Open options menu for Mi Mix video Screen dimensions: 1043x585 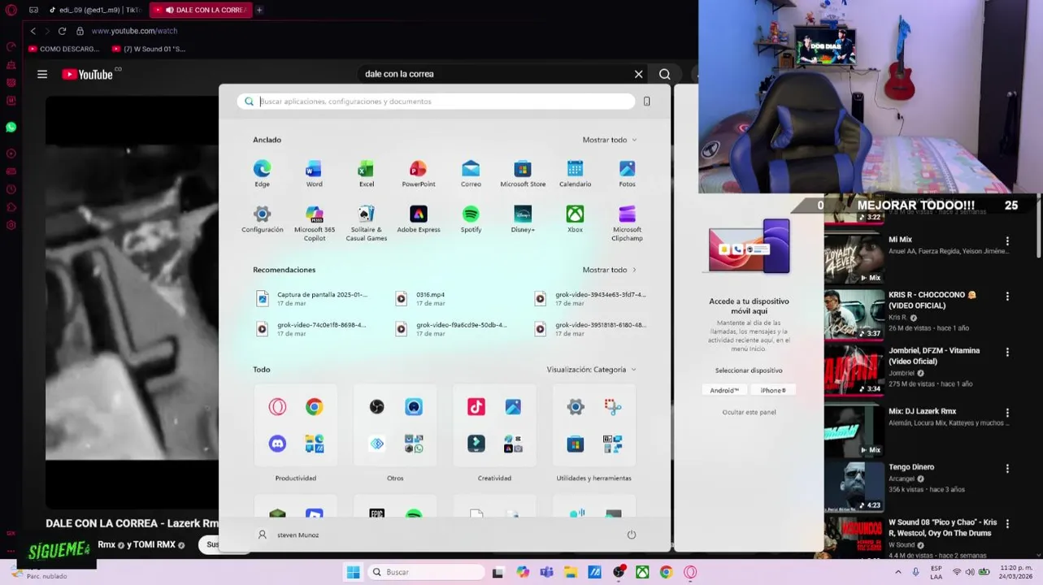click(x=1007, y=241)
